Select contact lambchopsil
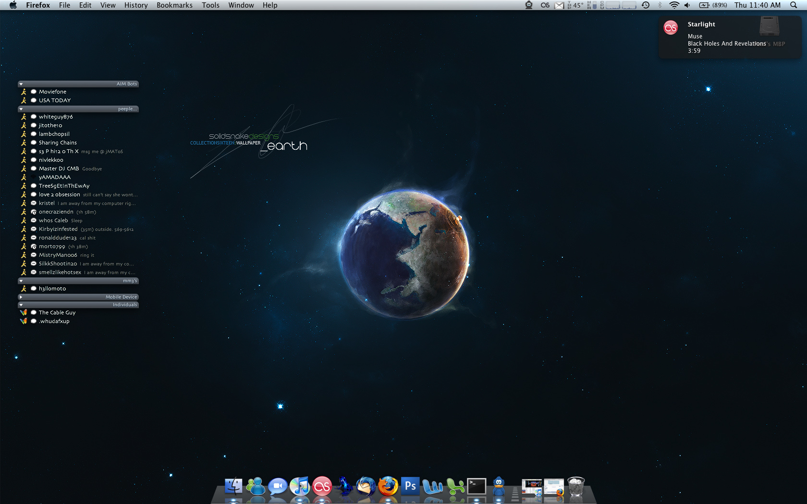The image size is (807, 504). pyautogui.click(x=78, y=134)
